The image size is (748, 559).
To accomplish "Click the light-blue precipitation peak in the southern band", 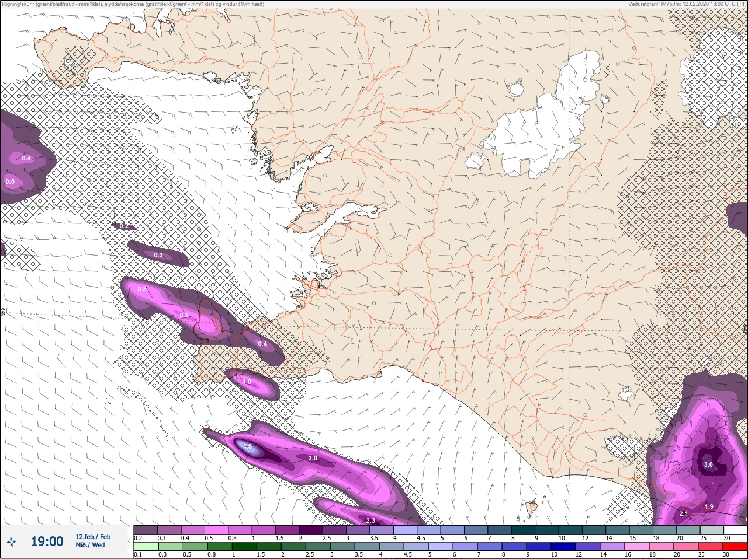I will click(247, 448).
